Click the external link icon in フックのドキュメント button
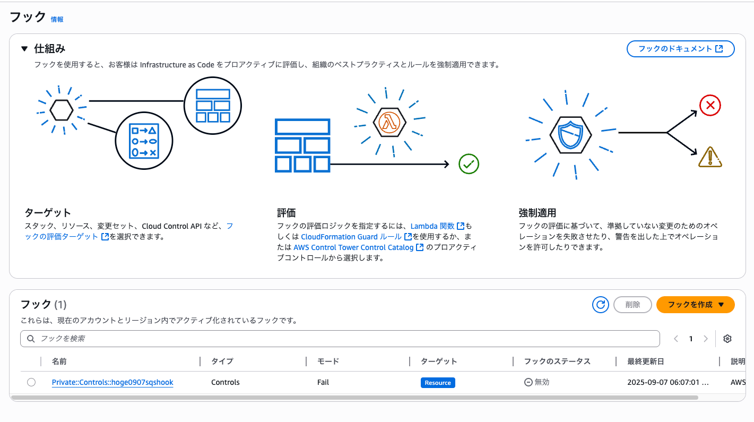This screenshot has height=422, width=754. coord(719,49)
